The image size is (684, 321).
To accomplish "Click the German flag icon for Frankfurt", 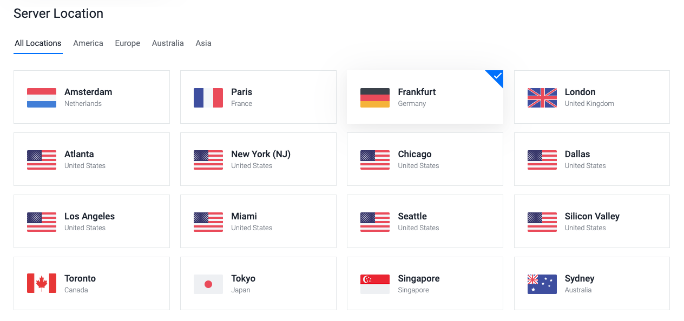I will pyautogui.click(x=375, y=98).
